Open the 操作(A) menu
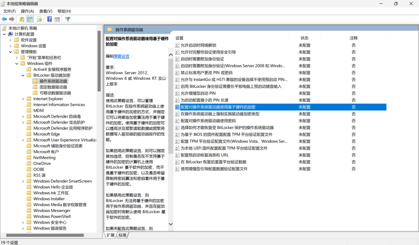This screenshot has height=245, width=419. [27, 11]
